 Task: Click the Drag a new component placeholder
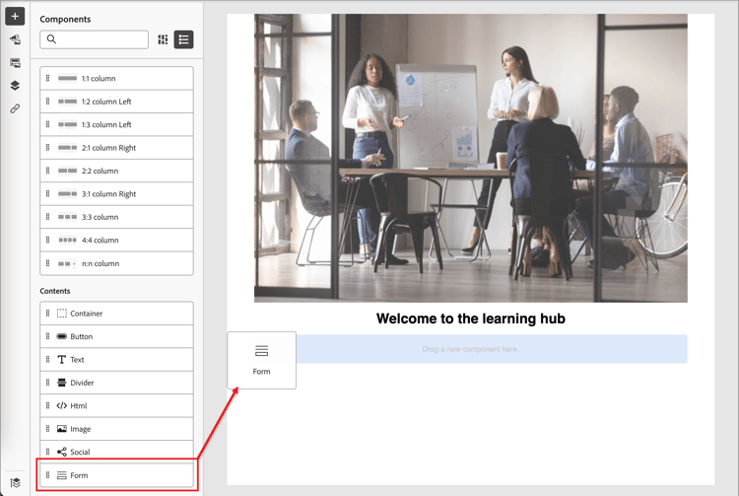pos(492,349)
